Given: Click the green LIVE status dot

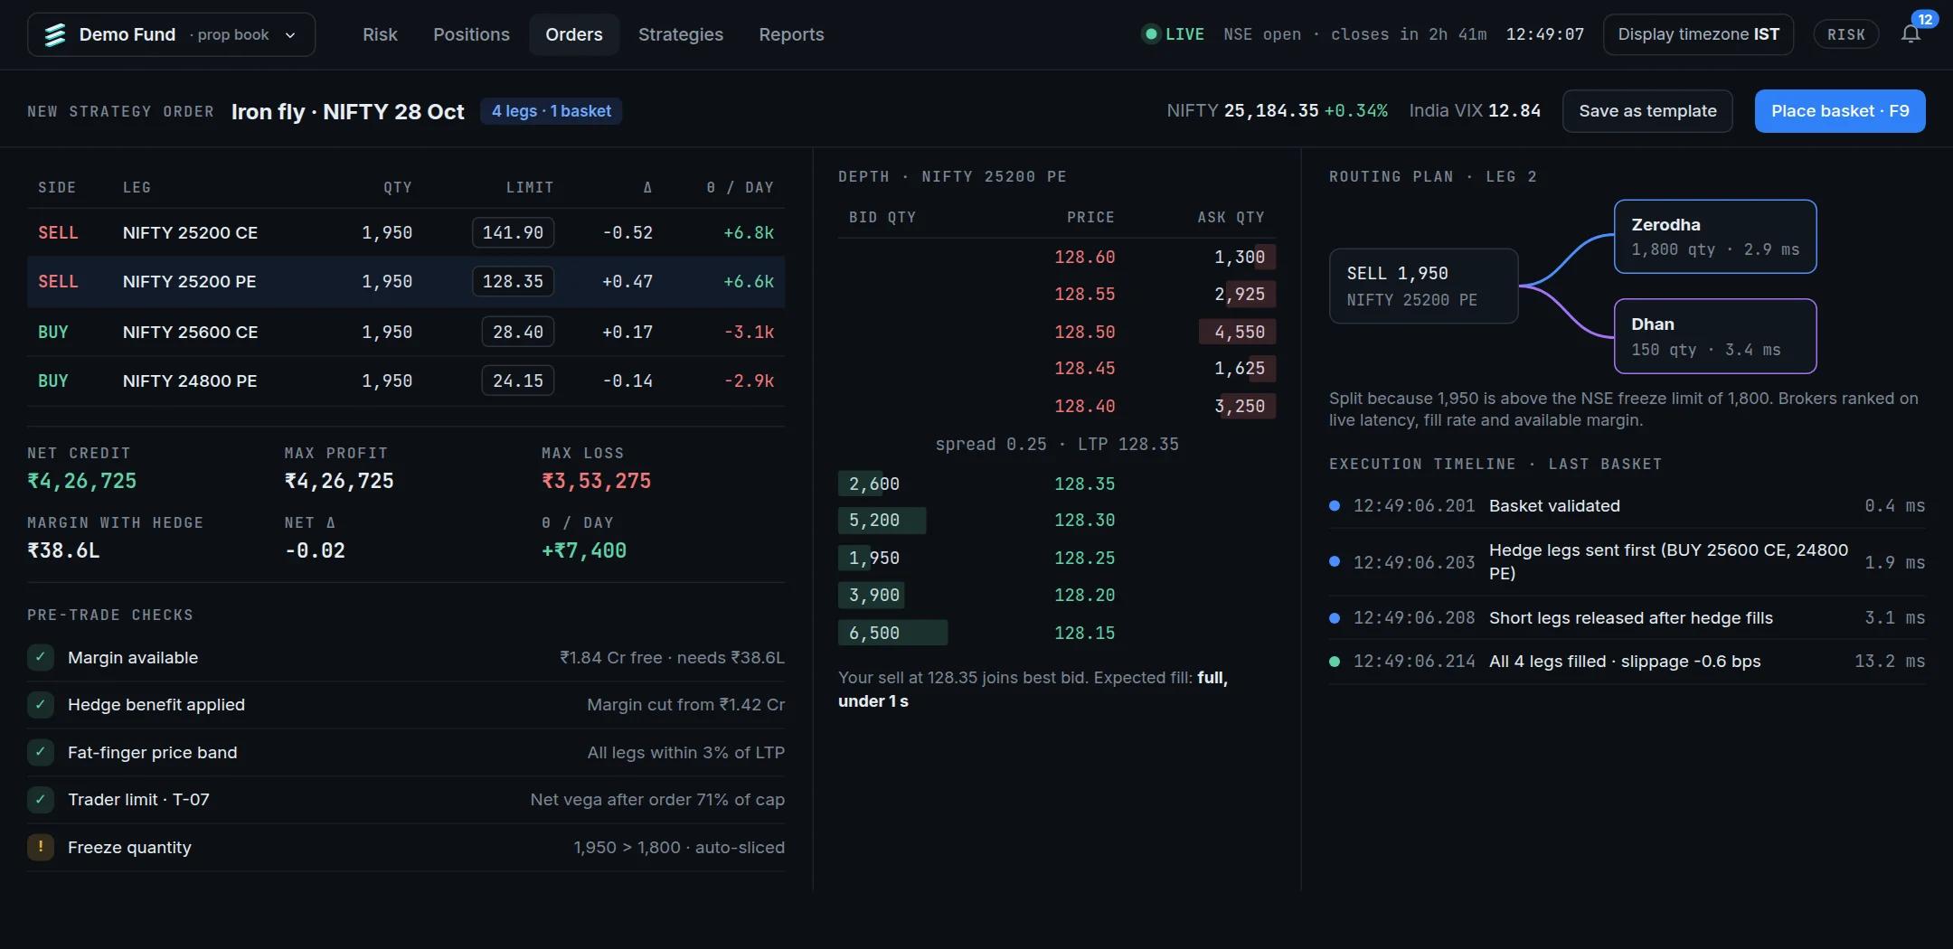Looking at the screenshot, I should tap(1151, 34).
